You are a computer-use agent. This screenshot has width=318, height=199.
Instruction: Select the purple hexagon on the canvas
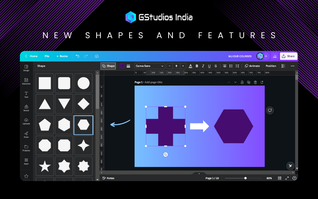pos(233,126)
